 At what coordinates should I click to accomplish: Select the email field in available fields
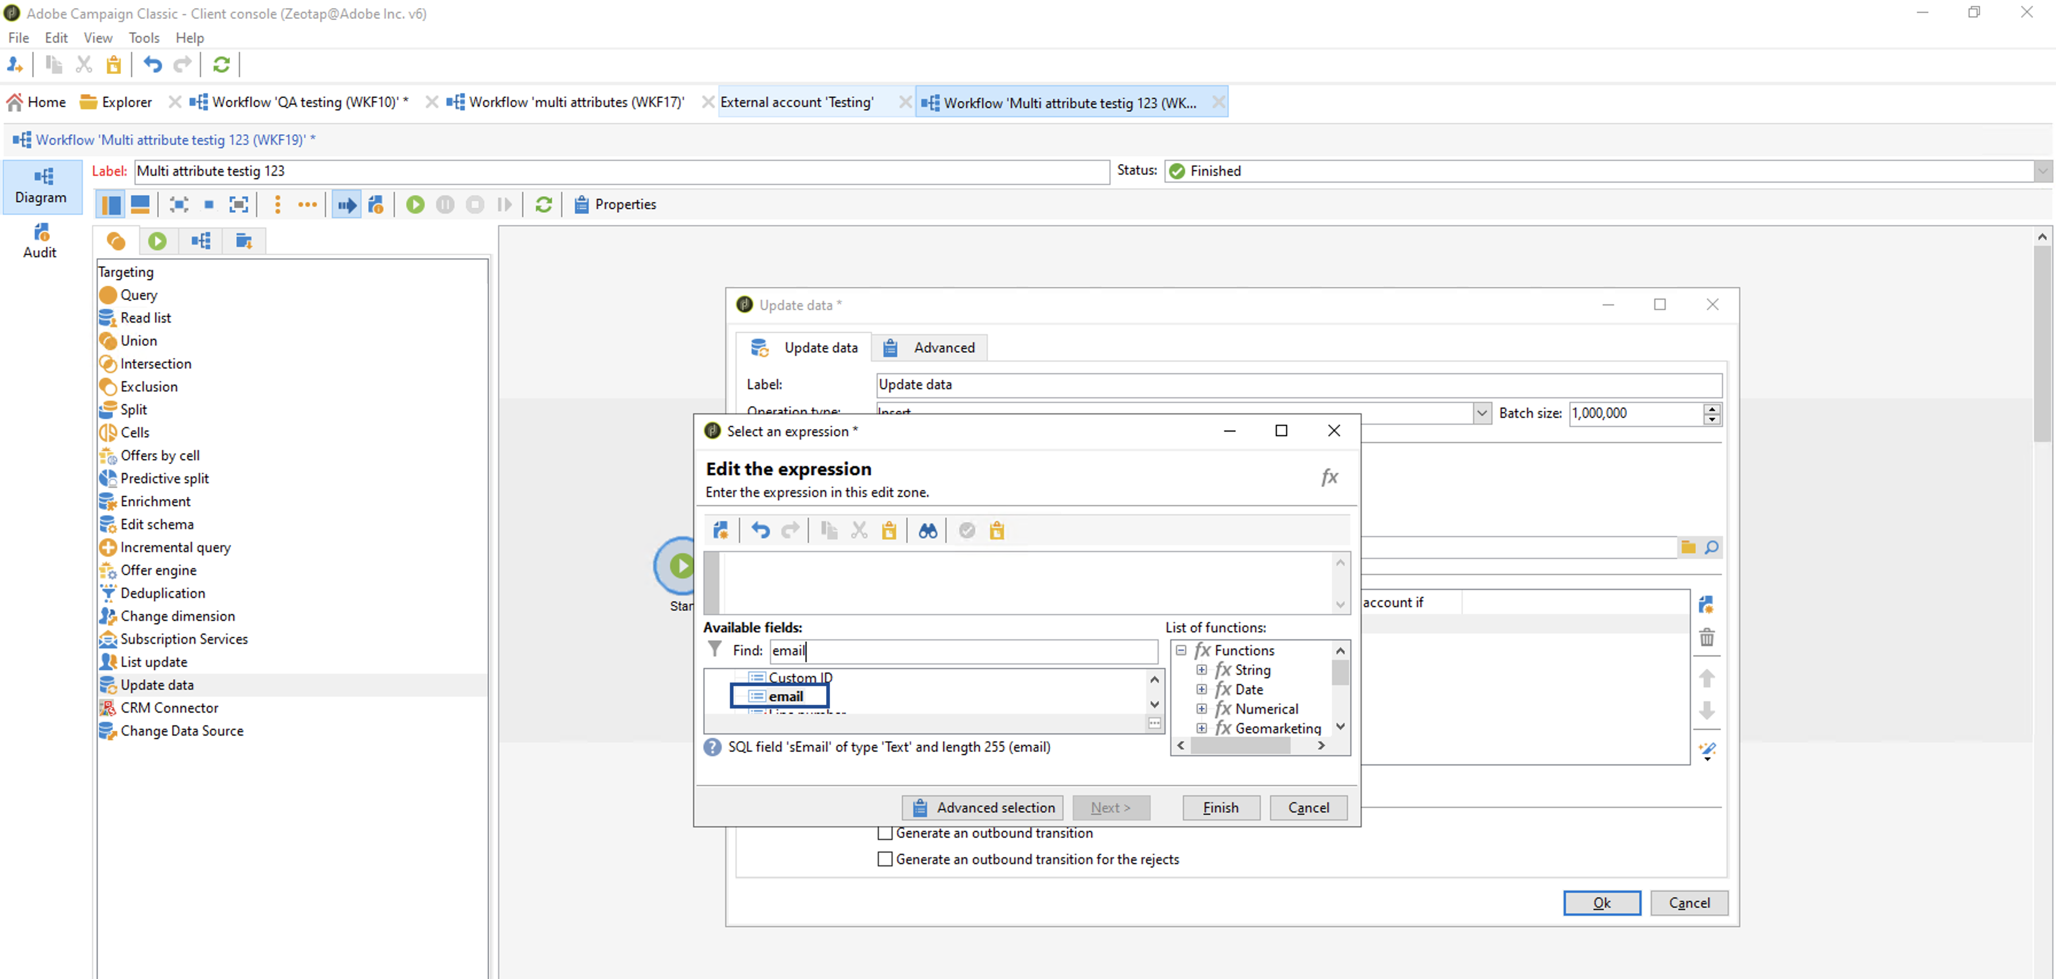785,696
